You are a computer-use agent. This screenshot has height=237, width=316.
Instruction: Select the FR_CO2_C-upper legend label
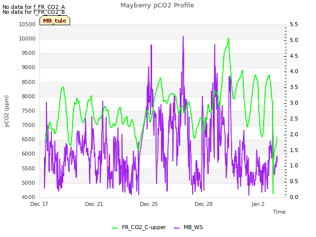tap(144, 227)
